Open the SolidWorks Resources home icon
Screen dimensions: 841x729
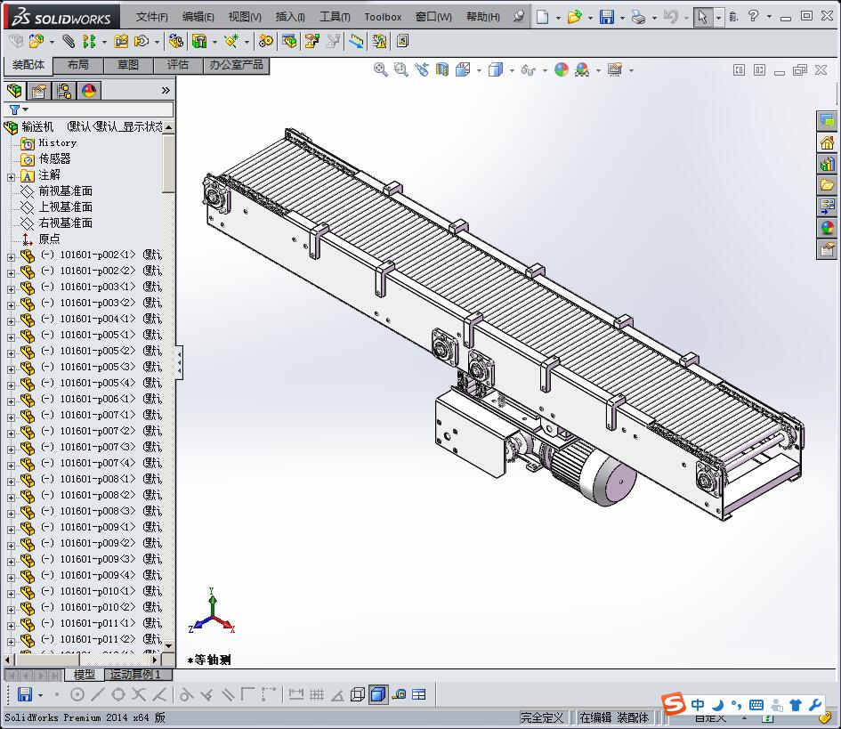pyautogui.click(x=827, y=142)
